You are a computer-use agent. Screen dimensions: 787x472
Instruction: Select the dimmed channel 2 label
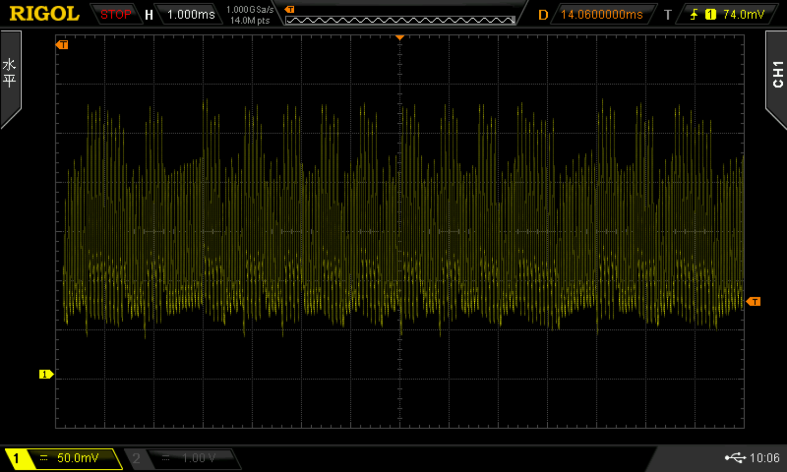pos(136,459)
